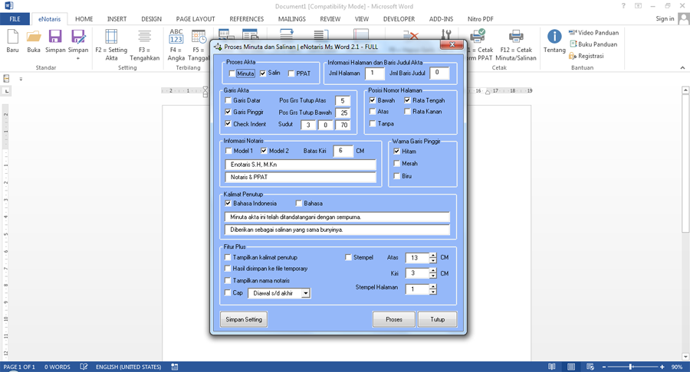The width and height of the screenshot is (690, 372).
Task: Click Batas Kiri input field
Action: tap(343, 151)
